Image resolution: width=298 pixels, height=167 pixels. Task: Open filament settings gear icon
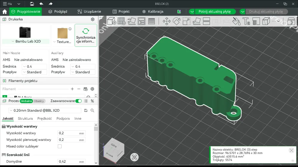tap(92, 89)
